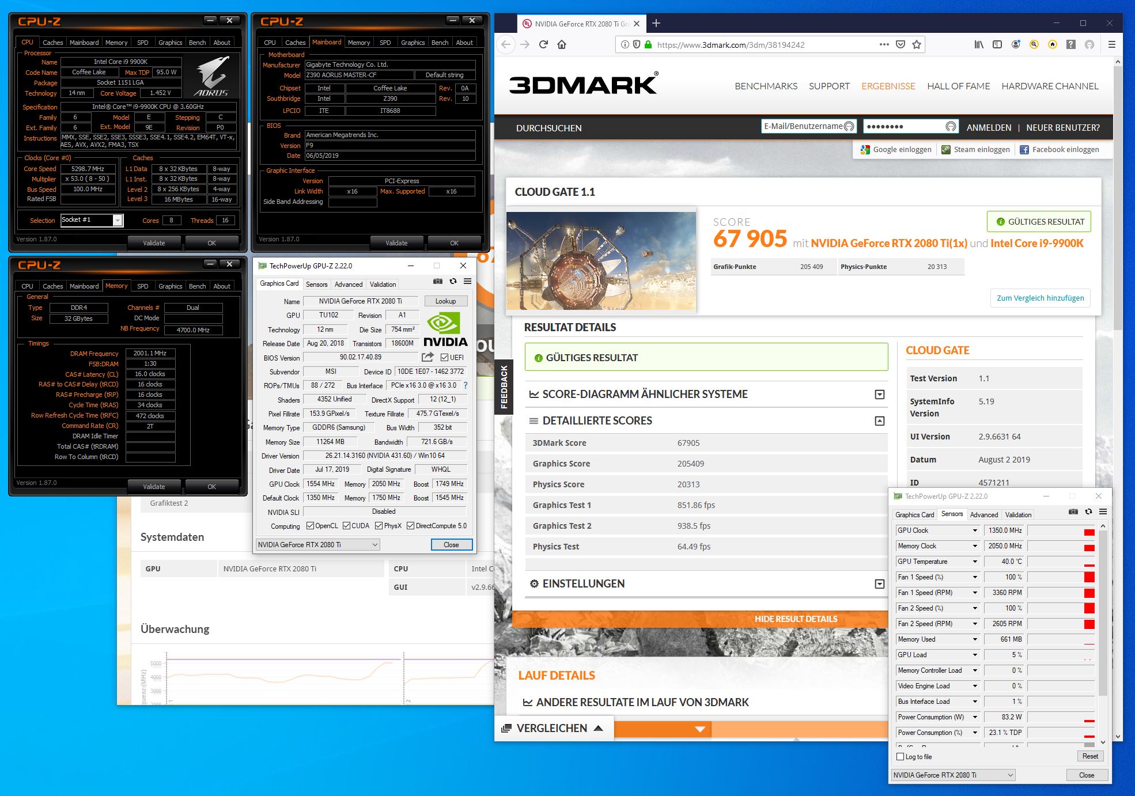The width and height of the screenshot is (1135, 796).
Task: Click Facebook einloggen icon
Action: click(x=1024, y=150)
